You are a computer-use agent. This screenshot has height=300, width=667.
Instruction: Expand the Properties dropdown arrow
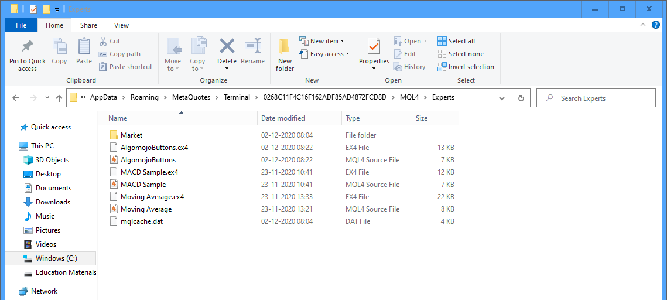[x=374, y=69]
